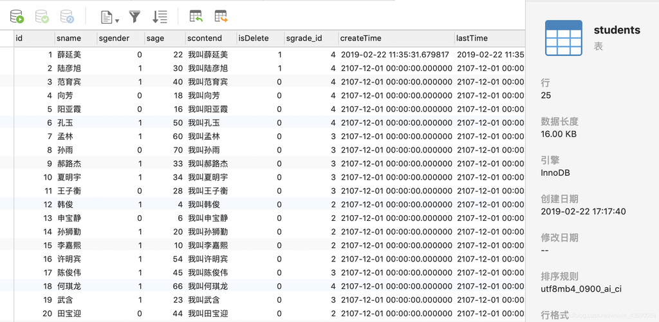Viewport: 659px width, 322px height.
Task: Select the sname cell 郝路杰
Action: [x=70, y=164]
